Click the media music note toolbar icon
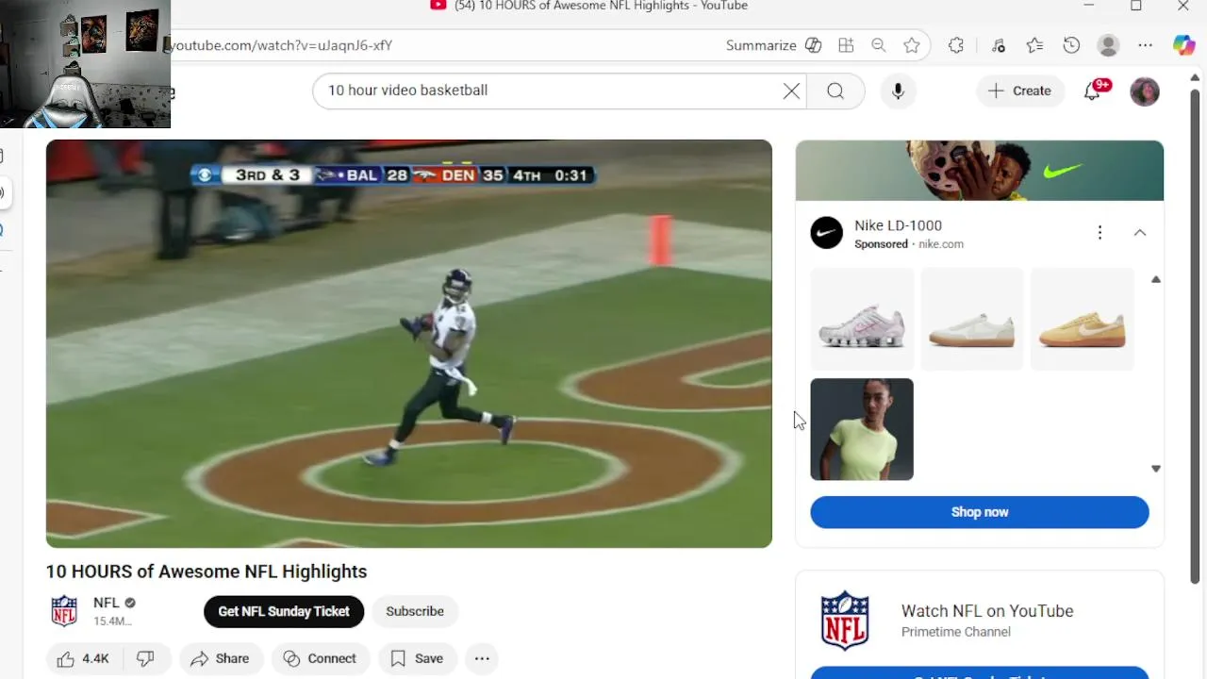The image size is (1207, 679). tap(999, 45)
